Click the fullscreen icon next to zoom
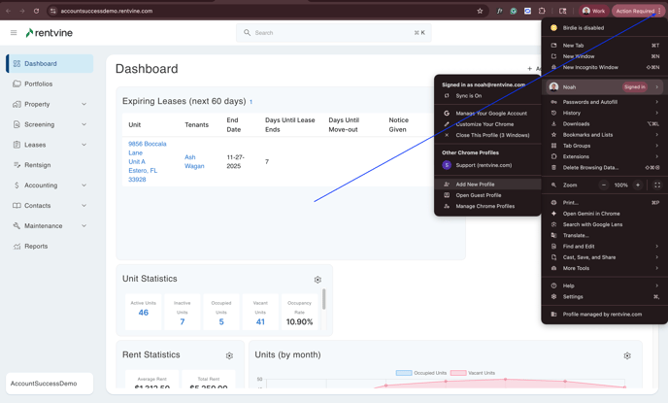Screen dimensions: 668x403 pyautogui.click(x=657, y=185)
